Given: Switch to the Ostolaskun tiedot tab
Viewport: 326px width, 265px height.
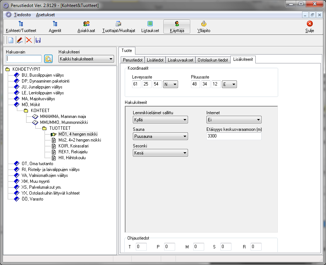Looking at the screenshot, I should [x=213, y=60].
